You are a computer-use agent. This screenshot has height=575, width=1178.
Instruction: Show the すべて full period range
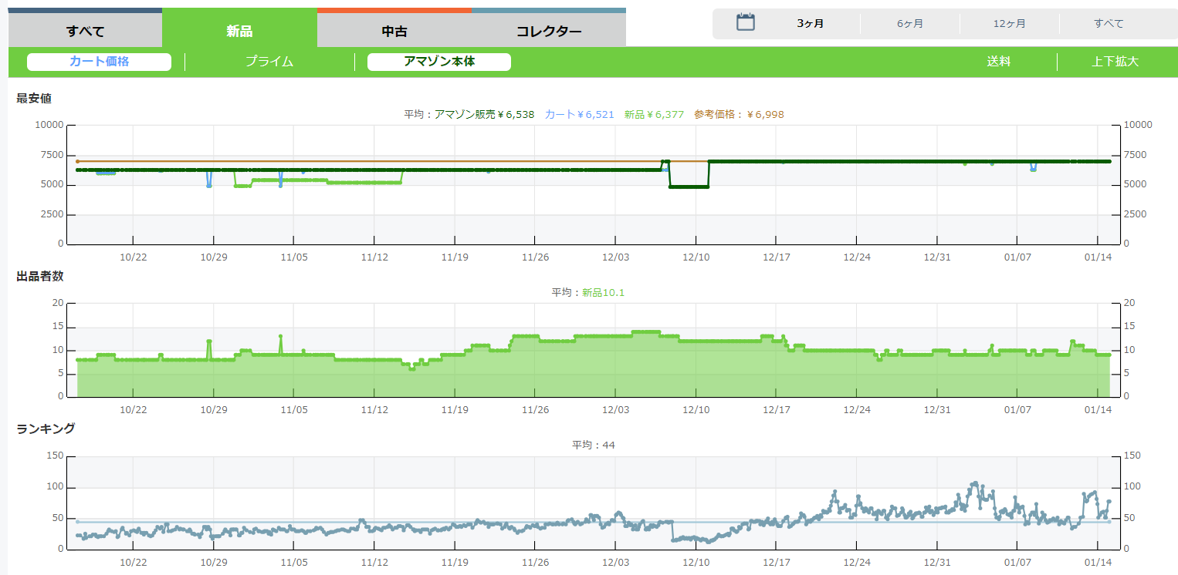[x=1109, y=24]
